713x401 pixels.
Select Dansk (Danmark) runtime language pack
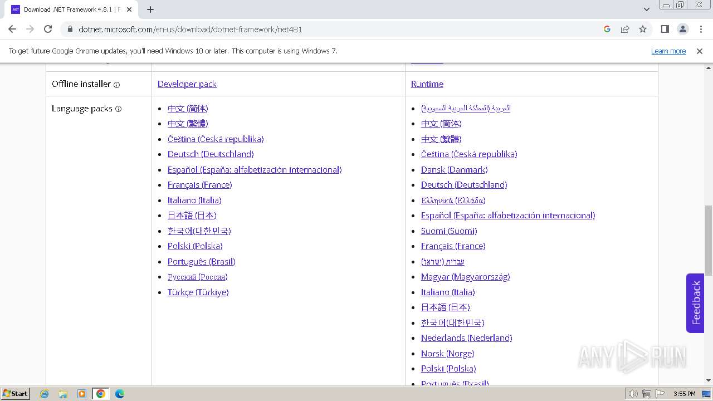click(x=455, y=169)
